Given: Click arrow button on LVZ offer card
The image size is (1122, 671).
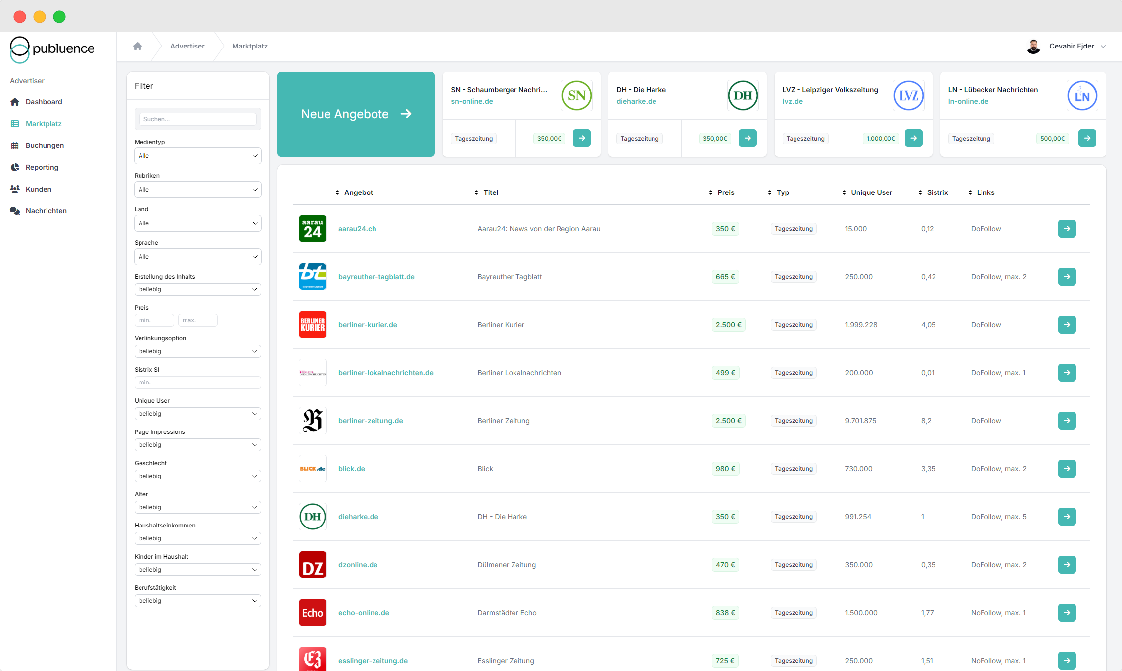Looking at the screenshot, I should (913, 138).
